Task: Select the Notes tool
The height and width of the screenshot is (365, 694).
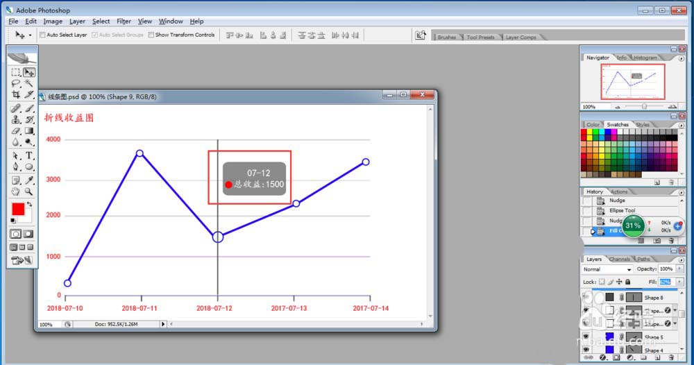Action: pos(15,180)
